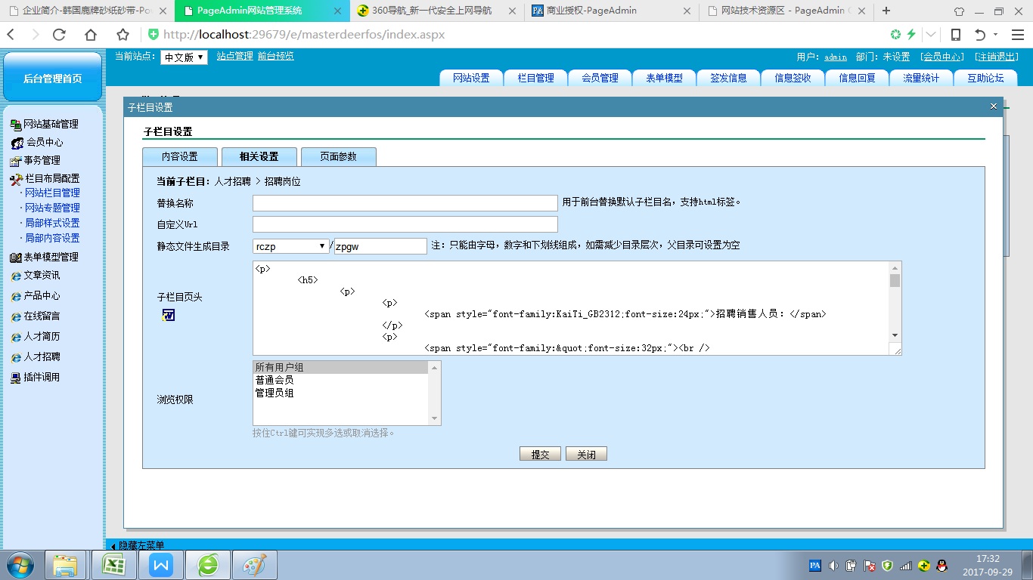Viewport: 1033px width, 580px height.
Task: Click the header textarea scrollbar down arrow
Action: pos(895,335)
